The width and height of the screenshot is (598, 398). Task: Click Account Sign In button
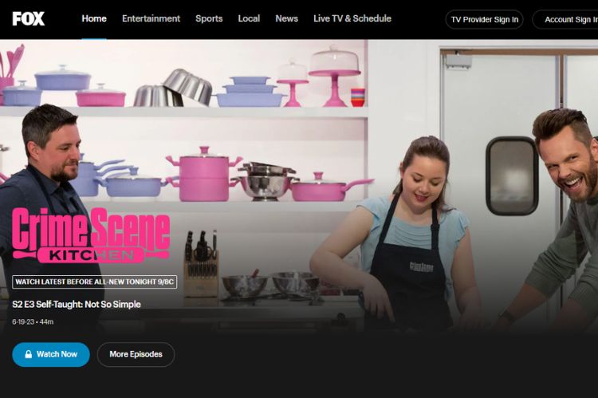tap(565, 19)
